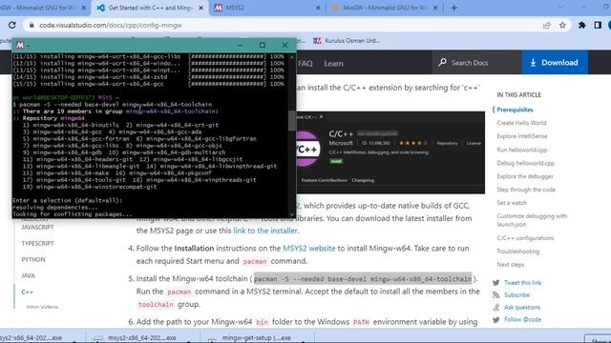Image resolution: width=611 pixels, height=343 pixels.
Task: Click the terminal scroll down arrow
Action: pyautogui.click(x=292, y=214)
